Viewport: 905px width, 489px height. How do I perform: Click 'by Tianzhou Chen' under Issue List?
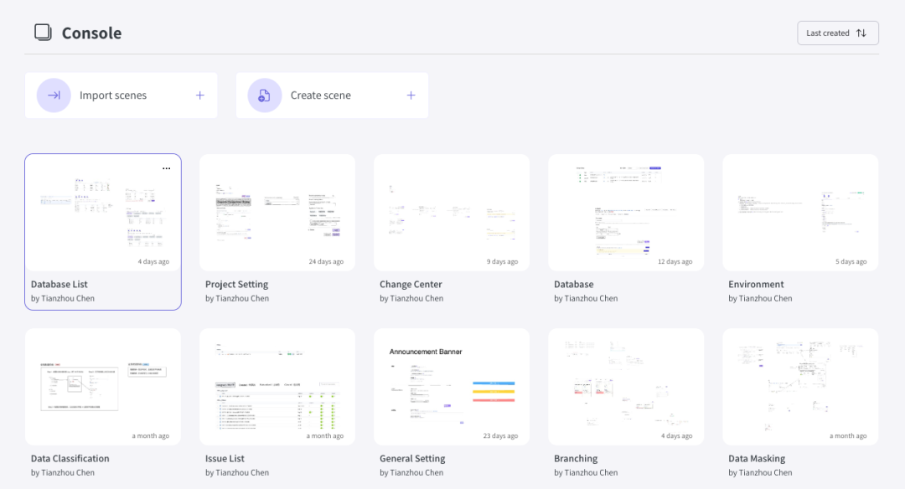tap(236, 472)
